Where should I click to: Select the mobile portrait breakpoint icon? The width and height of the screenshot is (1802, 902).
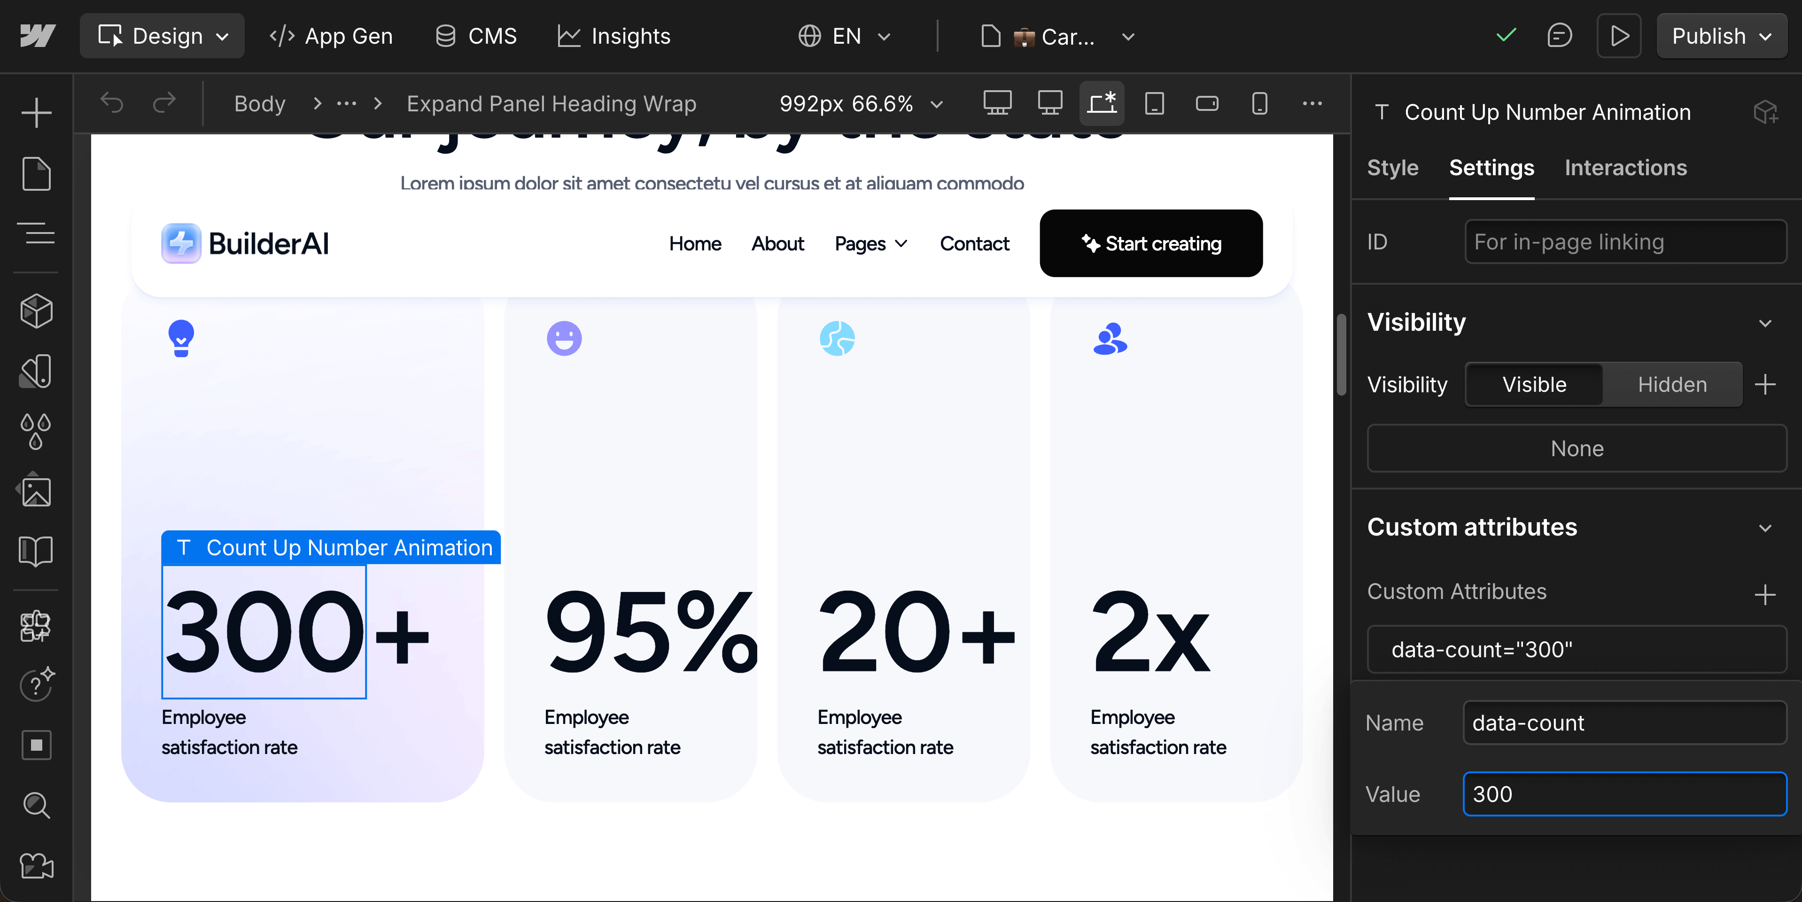tap(1259, 103)
